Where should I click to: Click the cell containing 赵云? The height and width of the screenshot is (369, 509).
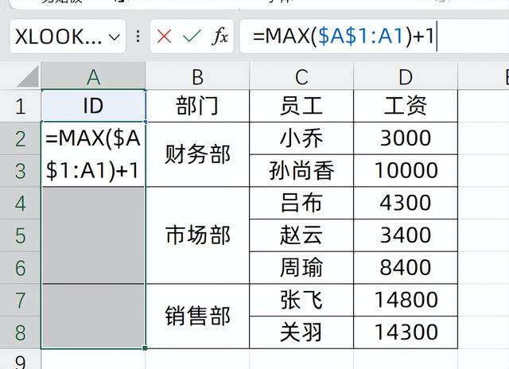[x=301, y=235]
